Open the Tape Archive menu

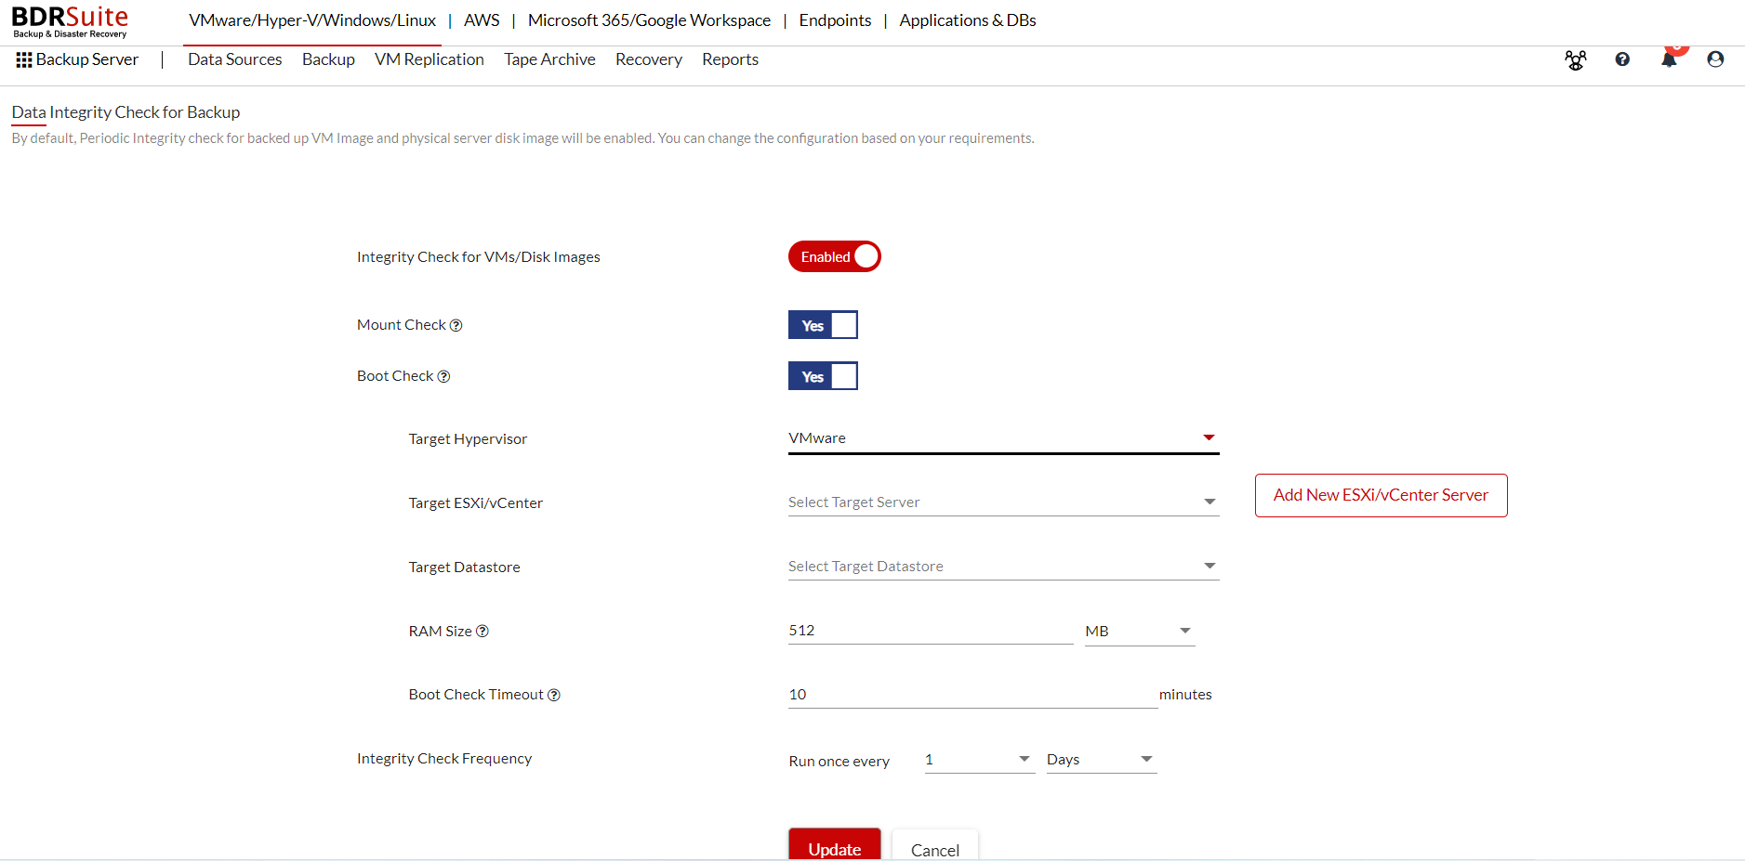[549, 59]
